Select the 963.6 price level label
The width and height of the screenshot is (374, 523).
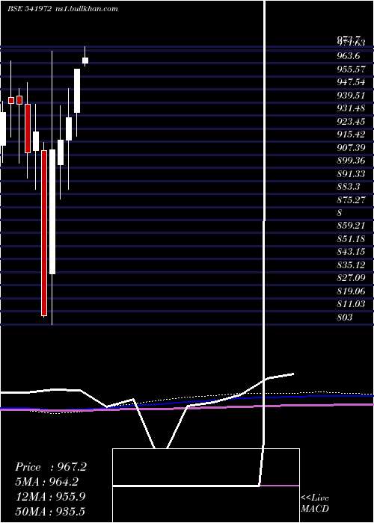(349, 56)
